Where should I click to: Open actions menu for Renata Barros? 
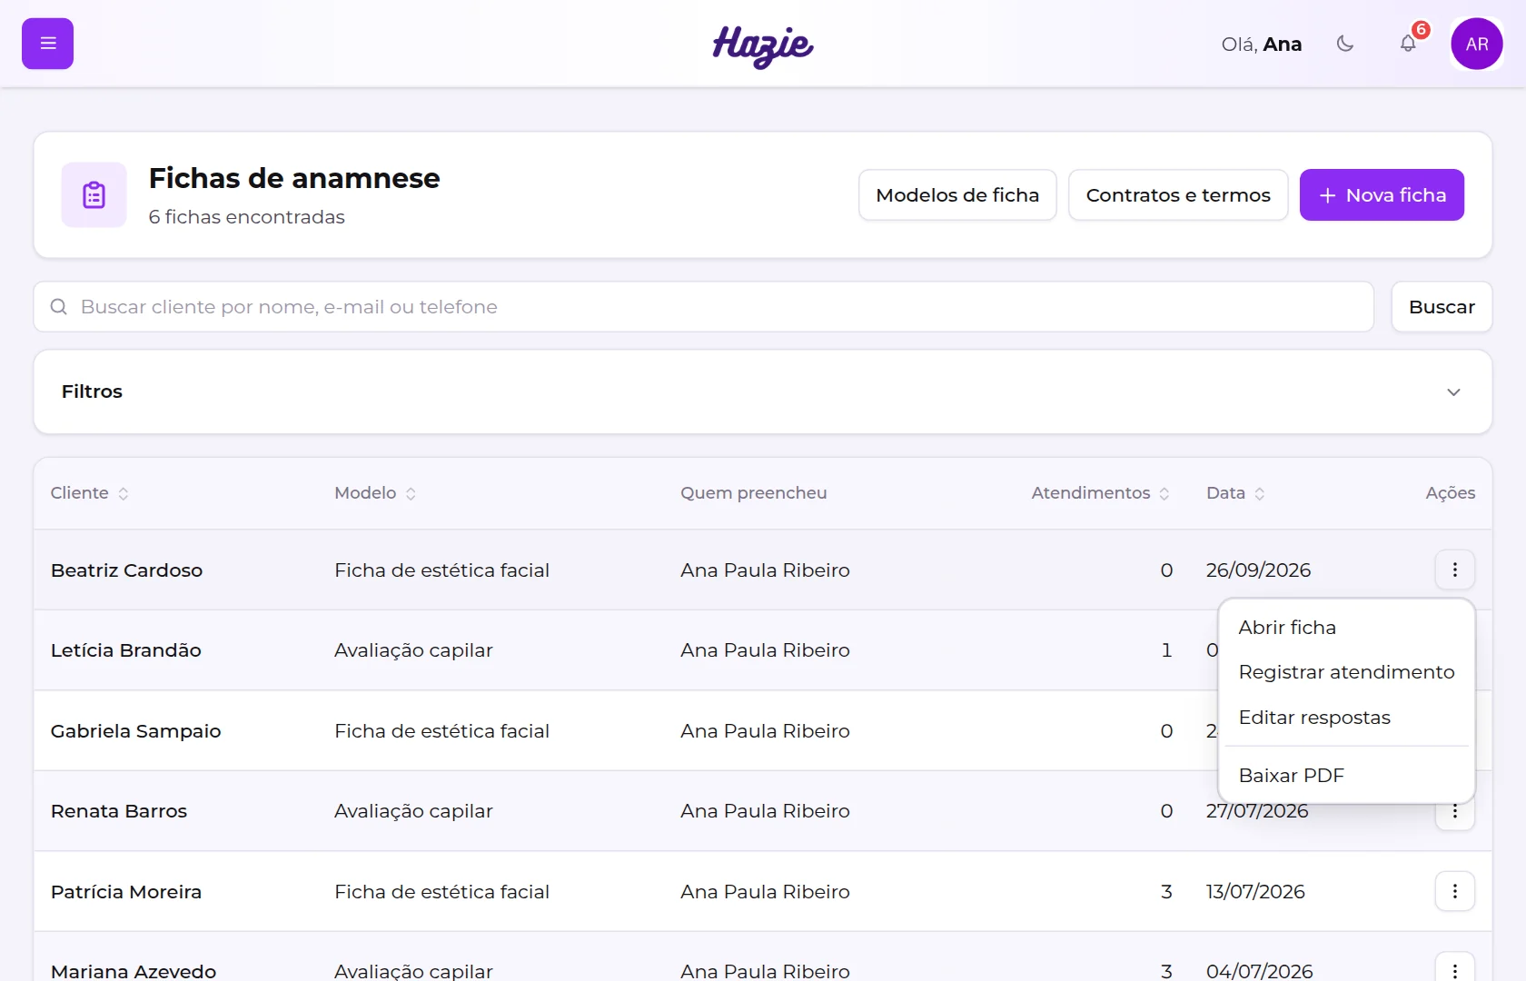pyautogui.click(x=1454, y=814)
